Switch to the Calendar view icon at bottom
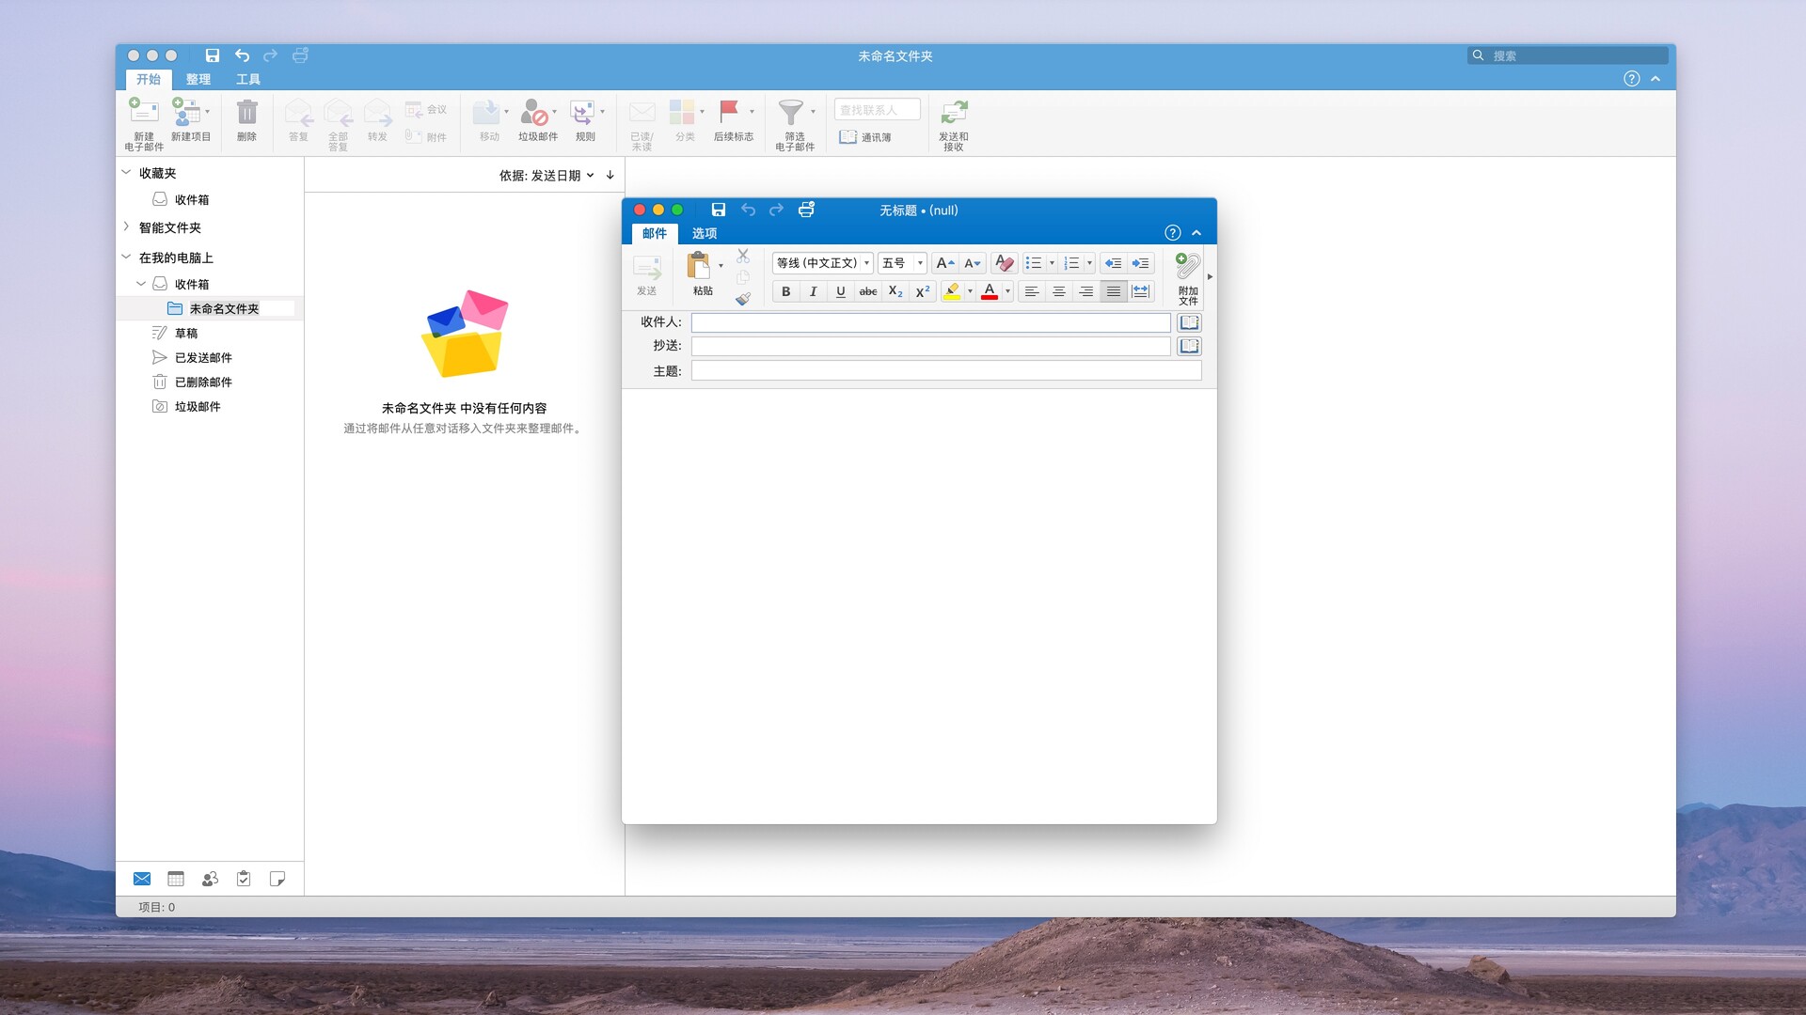The image size is (1806, 1015). pos(176,879)
